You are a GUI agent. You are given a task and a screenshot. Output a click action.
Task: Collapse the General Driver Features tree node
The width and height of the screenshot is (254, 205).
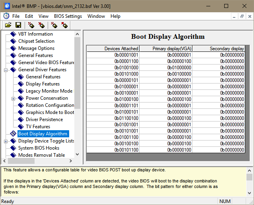(x=6, y=70)
